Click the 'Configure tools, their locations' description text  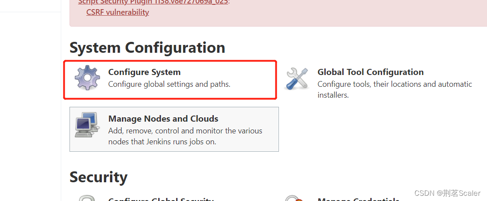[394, 84]
